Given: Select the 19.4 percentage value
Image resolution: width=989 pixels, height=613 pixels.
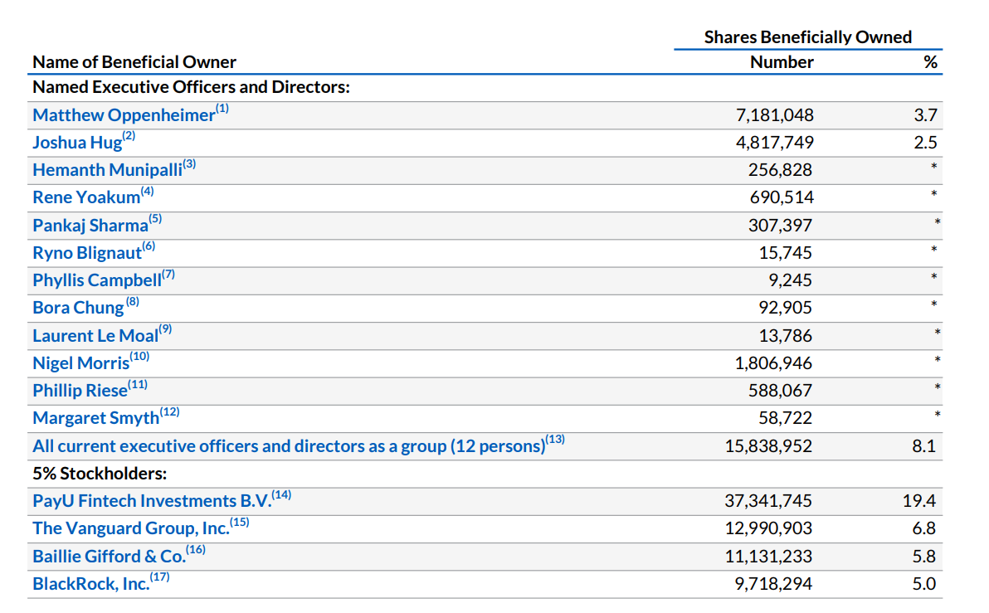Looking at the screenshot, I should 919,501.
